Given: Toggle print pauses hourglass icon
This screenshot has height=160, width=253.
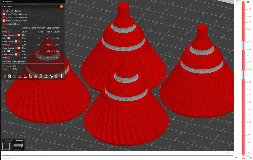Looking at the screenshot, I should [x=41, y=76].
